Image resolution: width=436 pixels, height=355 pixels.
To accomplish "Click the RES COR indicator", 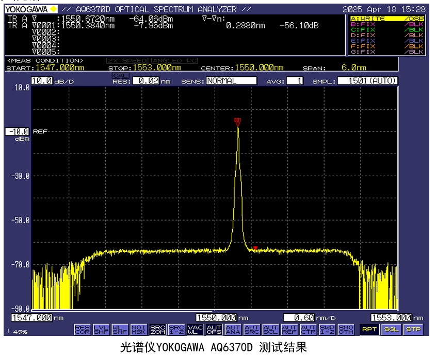I will point(83,329).
